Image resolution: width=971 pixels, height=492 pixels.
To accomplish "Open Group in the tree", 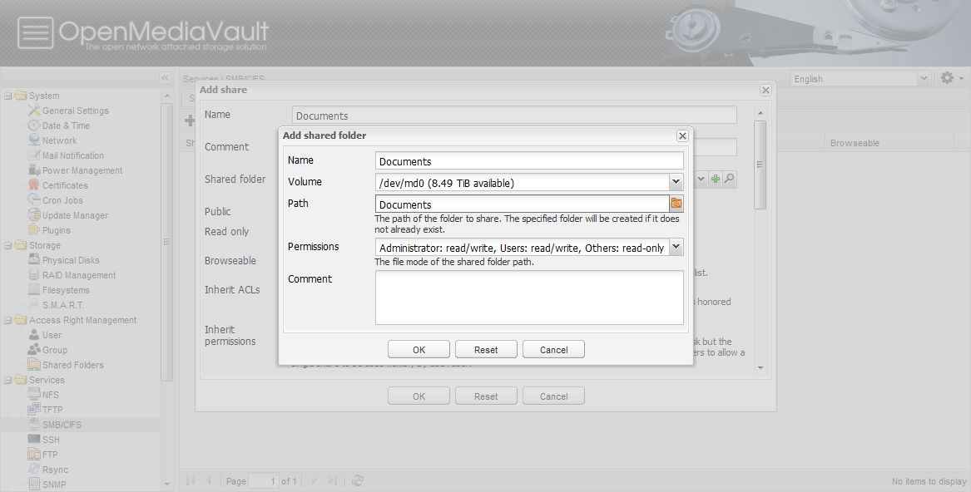I will [x=54, y=350].
